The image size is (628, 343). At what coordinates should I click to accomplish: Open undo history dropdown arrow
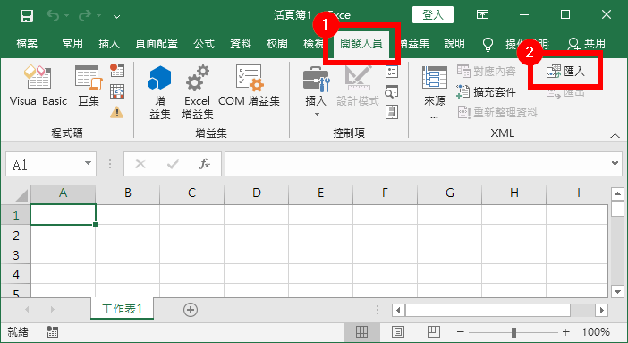point(66,16)
